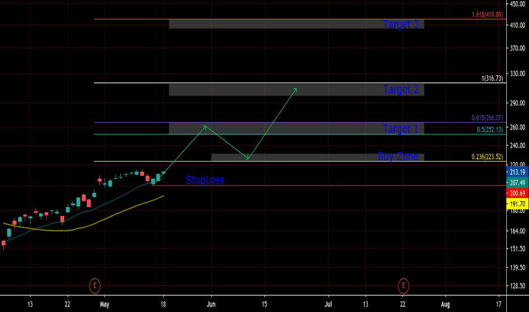Click the 164.00 price axis label

518,231
